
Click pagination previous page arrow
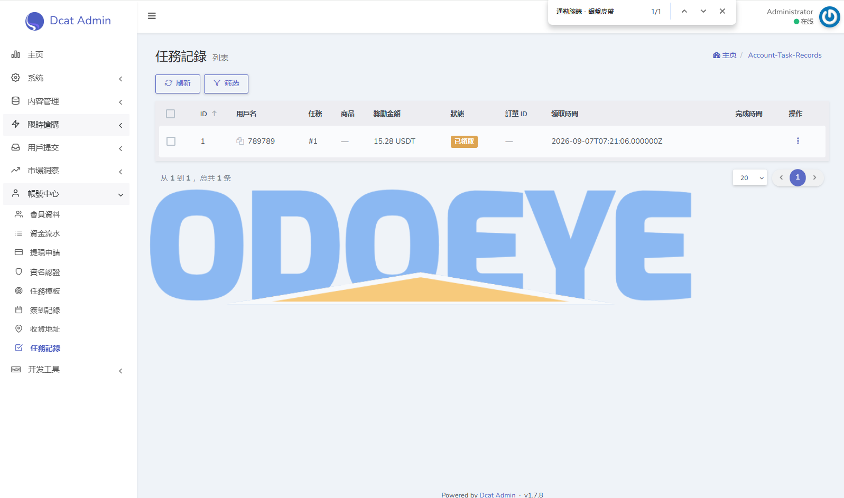coord(781,177)
